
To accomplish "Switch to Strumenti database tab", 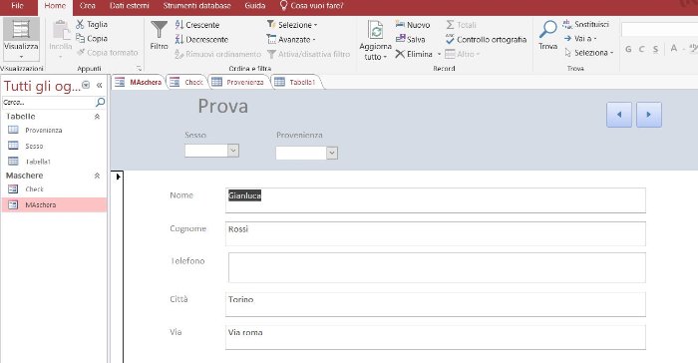I will [x=196, y=6].
